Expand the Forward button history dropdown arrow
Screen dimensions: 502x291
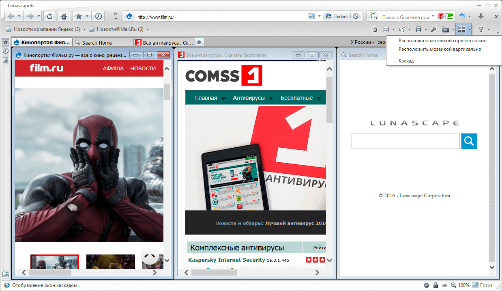click(x=39, y=16)
